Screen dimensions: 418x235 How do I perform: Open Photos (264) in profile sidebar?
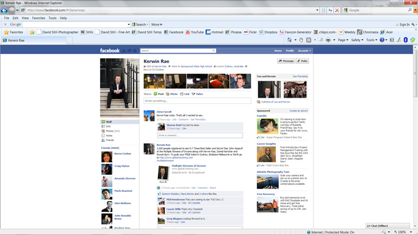pyautogui.click(x=110, y=131)
